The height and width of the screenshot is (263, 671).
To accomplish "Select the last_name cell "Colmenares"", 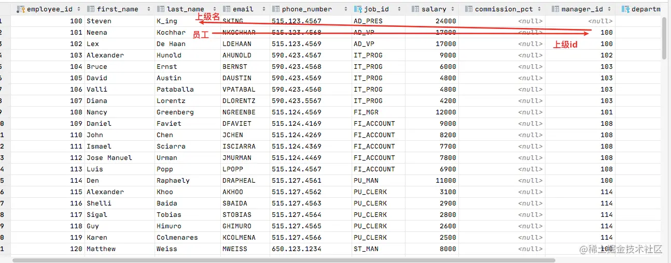I will pyautogui.click(x=177, y=238).
